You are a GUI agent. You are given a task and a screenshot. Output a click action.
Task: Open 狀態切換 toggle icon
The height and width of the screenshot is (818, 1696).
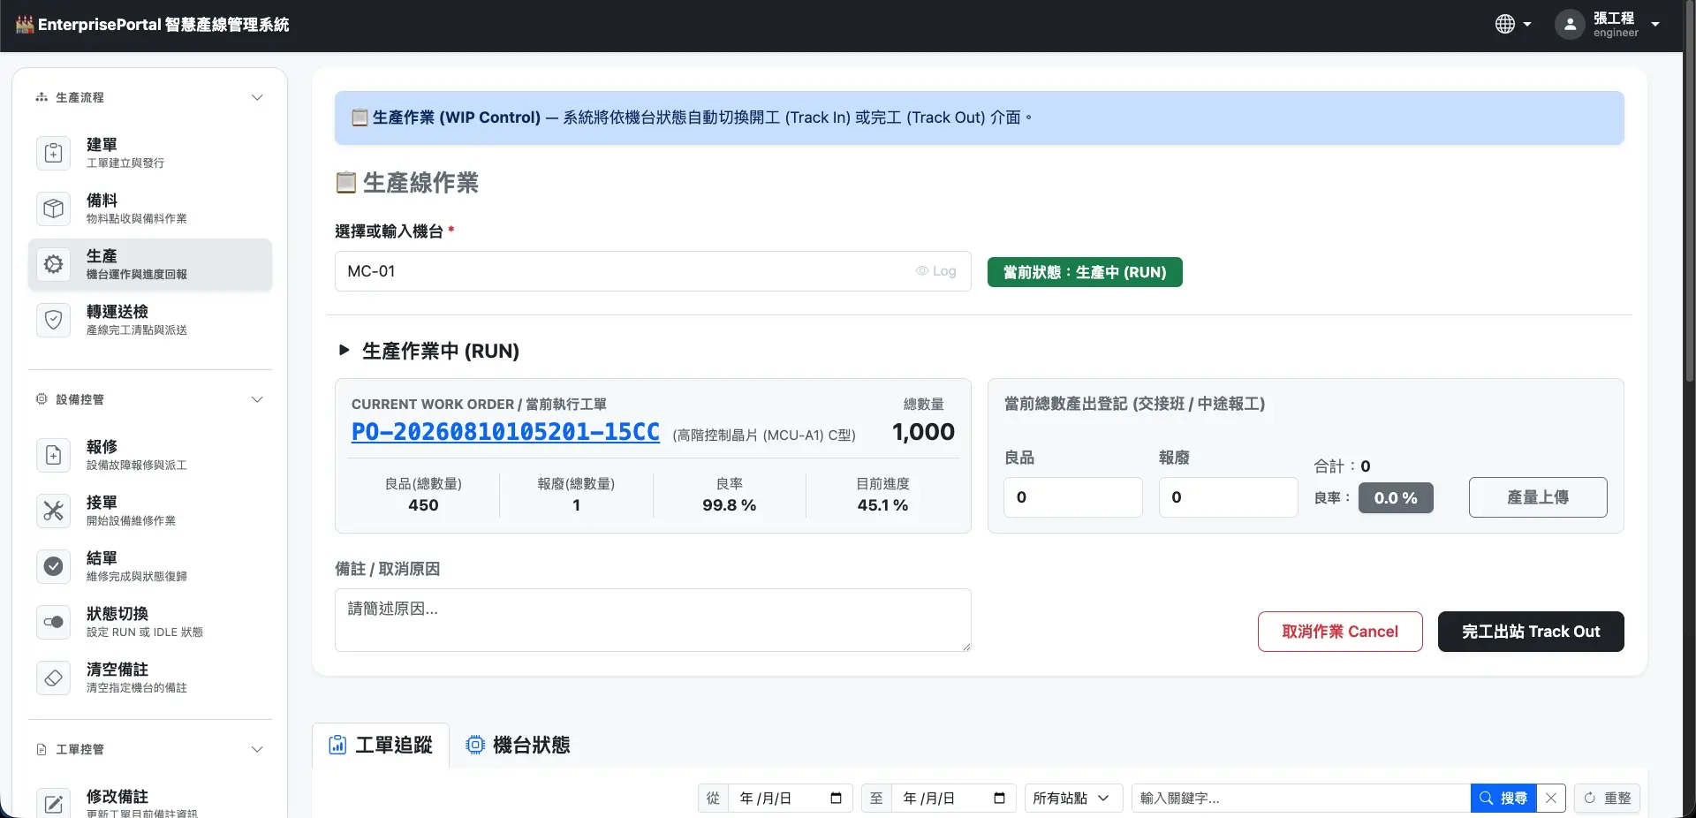tap(54, 622)
